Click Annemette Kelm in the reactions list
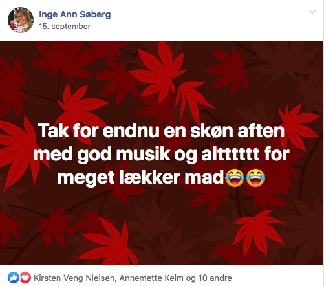This screenshot has width=324, height=286. point(151,278)
